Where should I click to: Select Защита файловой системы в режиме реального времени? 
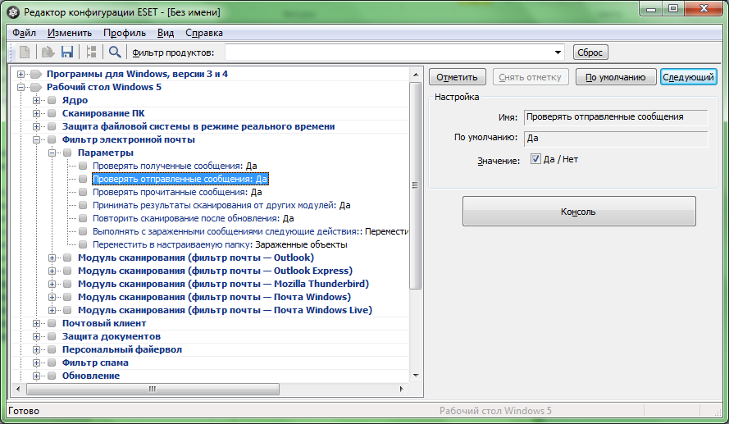198,126
